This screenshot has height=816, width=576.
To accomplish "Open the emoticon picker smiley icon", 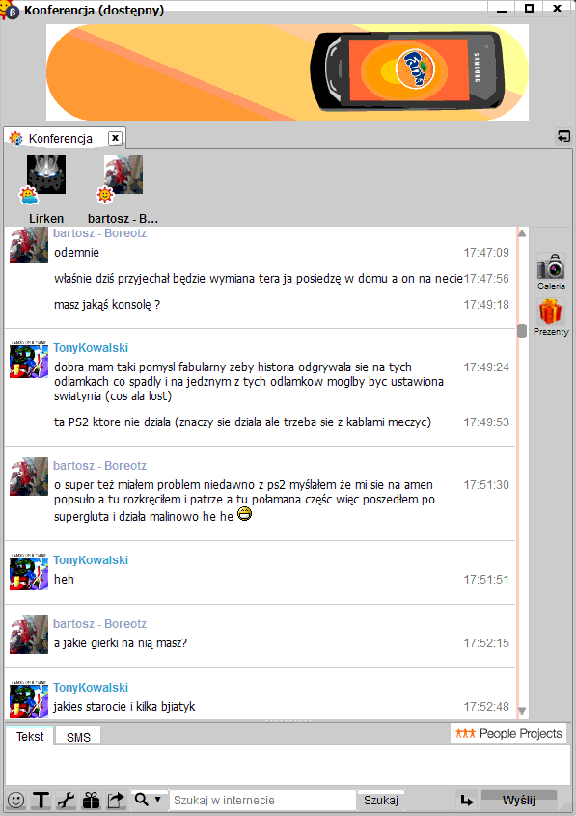I will point(16,800).
